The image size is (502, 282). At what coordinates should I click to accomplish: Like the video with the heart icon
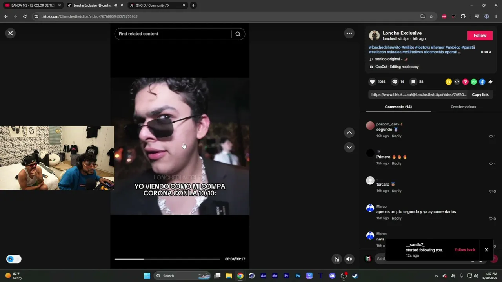pyautogui.click(x=372, y=82)
